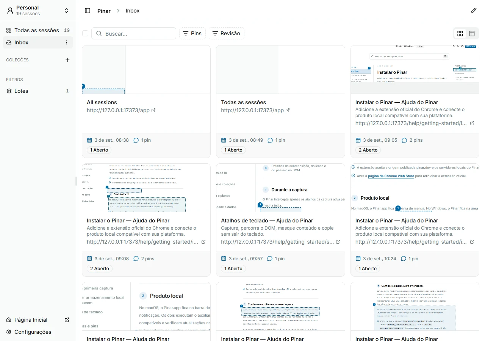
Task: Click external link icon on the 10:24 card
Action: 472,242
